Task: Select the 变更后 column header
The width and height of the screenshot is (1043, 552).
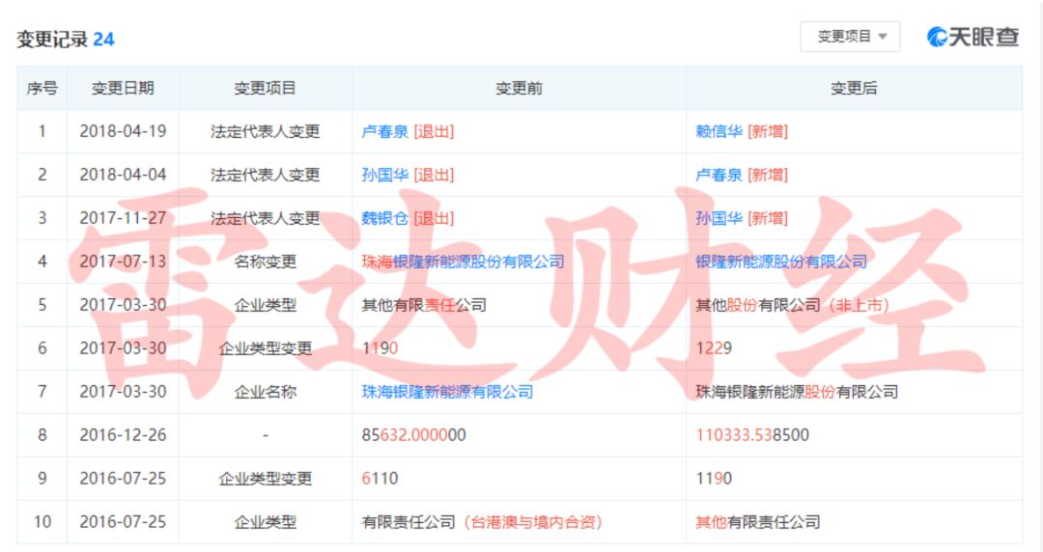Action: click(x=854, y=88)
